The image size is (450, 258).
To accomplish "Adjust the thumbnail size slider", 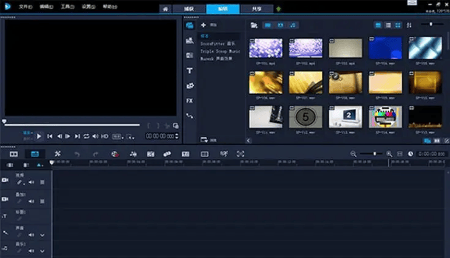I will pos(432,24).
